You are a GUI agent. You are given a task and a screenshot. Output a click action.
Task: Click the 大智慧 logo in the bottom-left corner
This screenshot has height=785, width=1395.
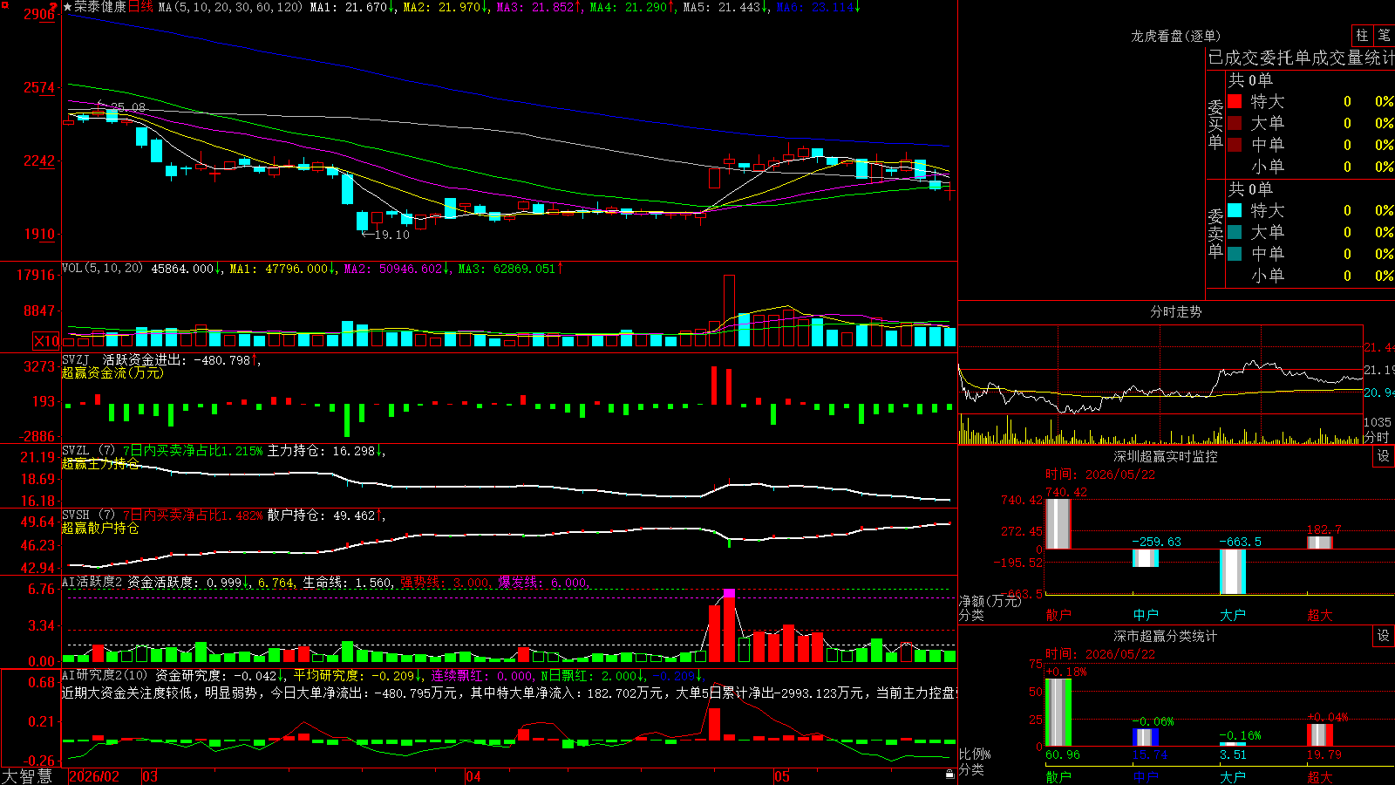pos(27,776)
